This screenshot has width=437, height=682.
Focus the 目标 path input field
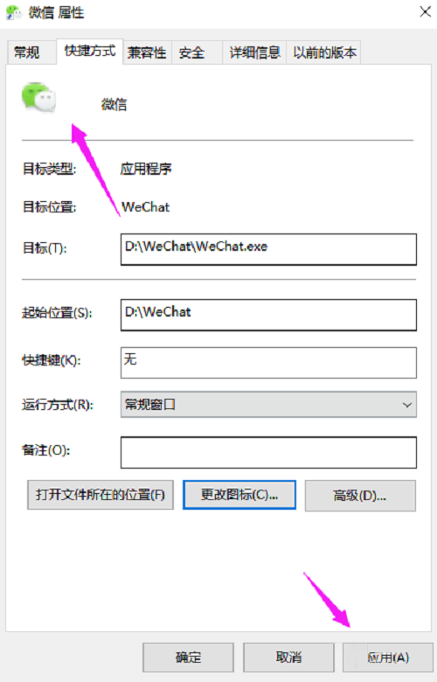point(268,249)
